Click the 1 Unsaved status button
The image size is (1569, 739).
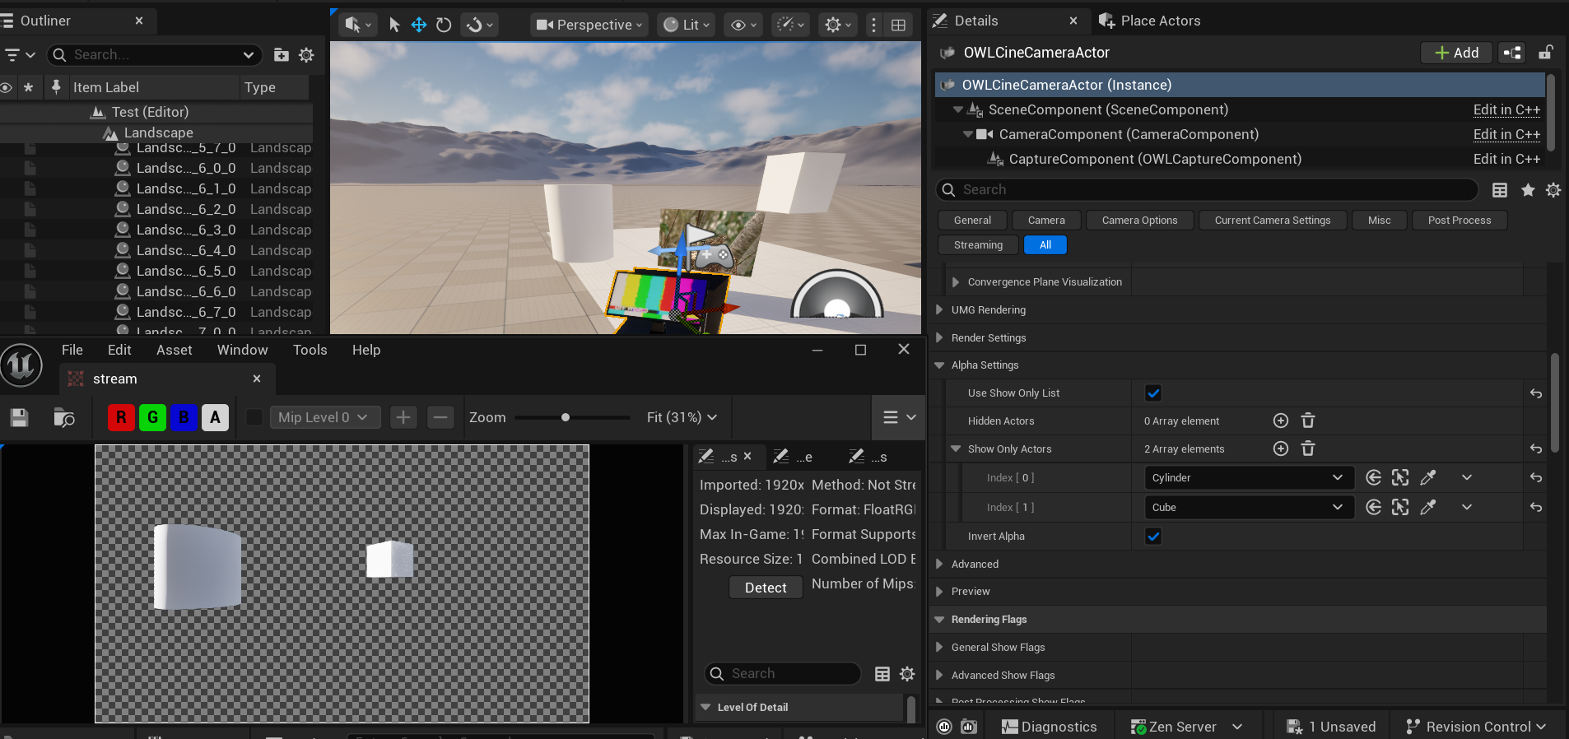pyautogui.click(x=1331, y=727)
